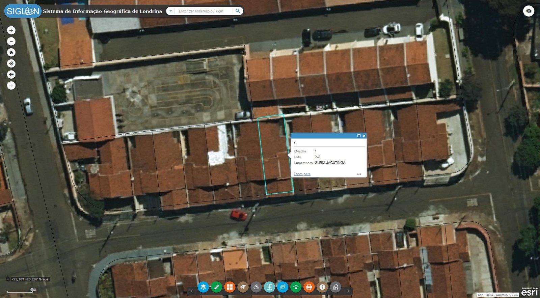Zoom in with the plus button

(x=11, y=30)
